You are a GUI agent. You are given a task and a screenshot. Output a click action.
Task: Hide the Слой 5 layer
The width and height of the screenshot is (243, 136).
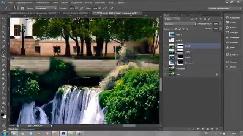pyautogui.click(x=166, y=46)
